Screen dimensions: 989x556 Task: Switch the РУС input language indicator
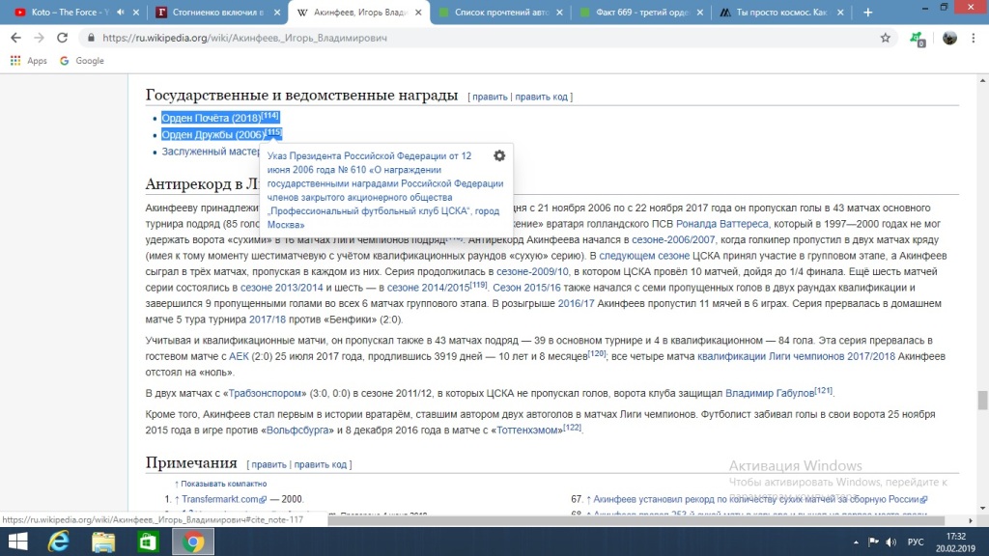pos(916,542)
